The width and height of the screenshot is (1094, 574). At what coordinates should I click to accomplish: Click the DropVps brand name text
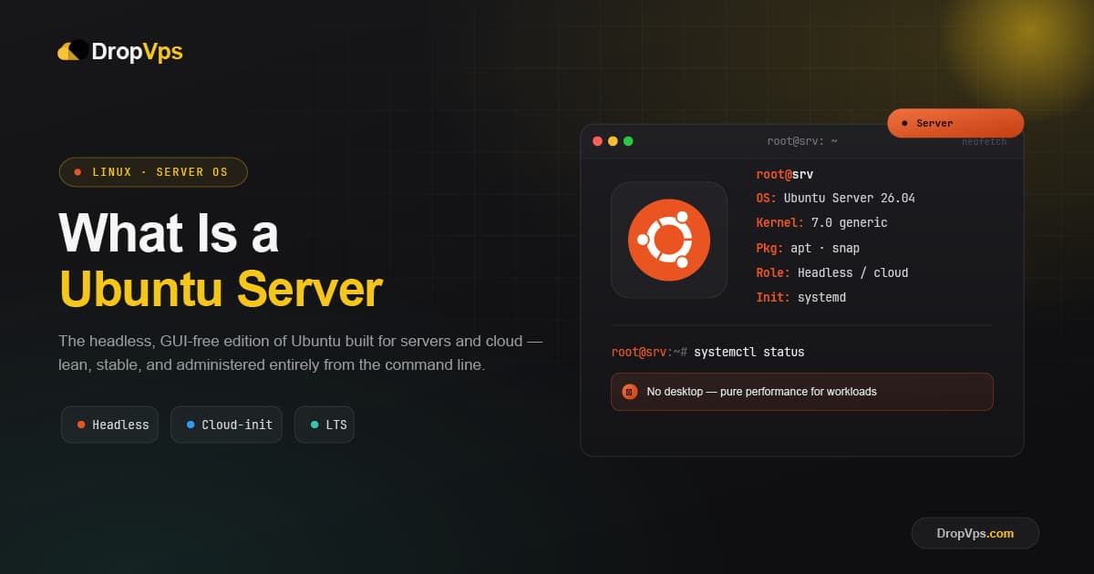(x=137, y=52)
